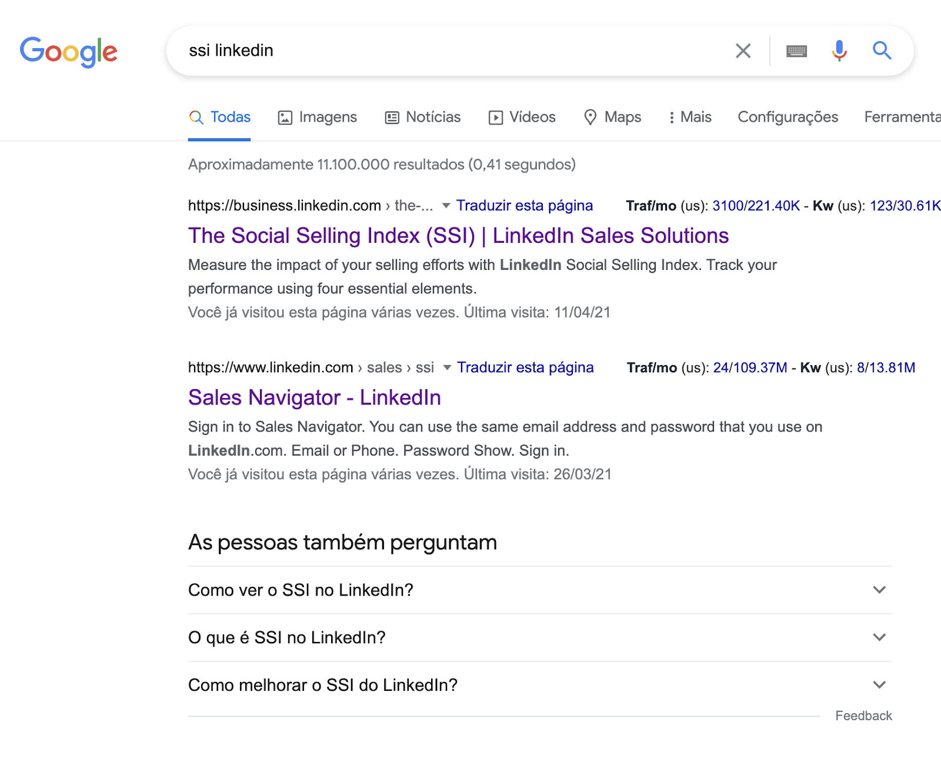Click the https://www.linkedin.com › sales › ssi URL text
The height and width of the screenshot is (759, 941).
[311, 367]
